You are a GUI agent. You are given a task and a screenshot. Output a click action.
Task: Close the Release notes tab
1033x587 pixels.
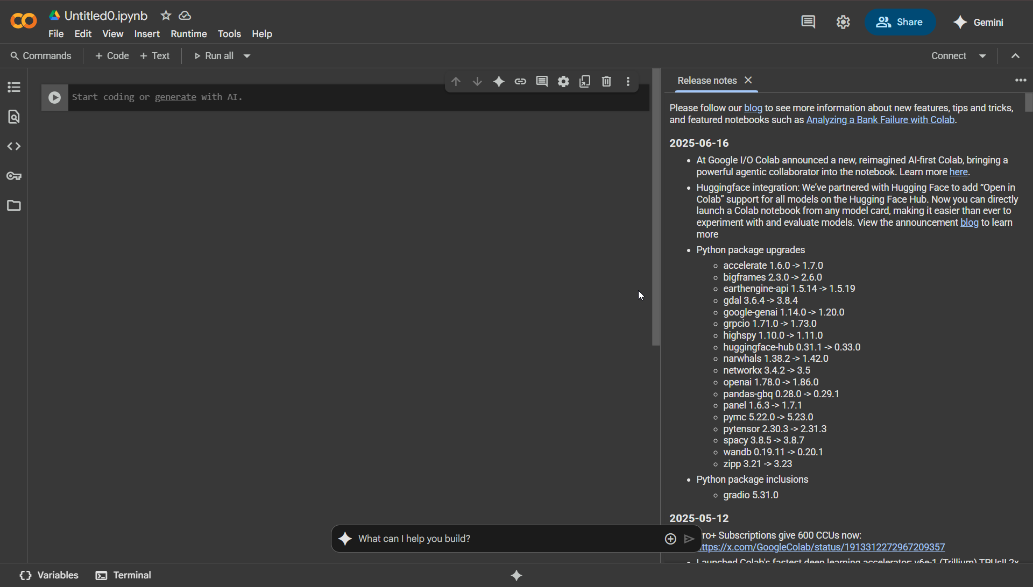click(748, 80)
